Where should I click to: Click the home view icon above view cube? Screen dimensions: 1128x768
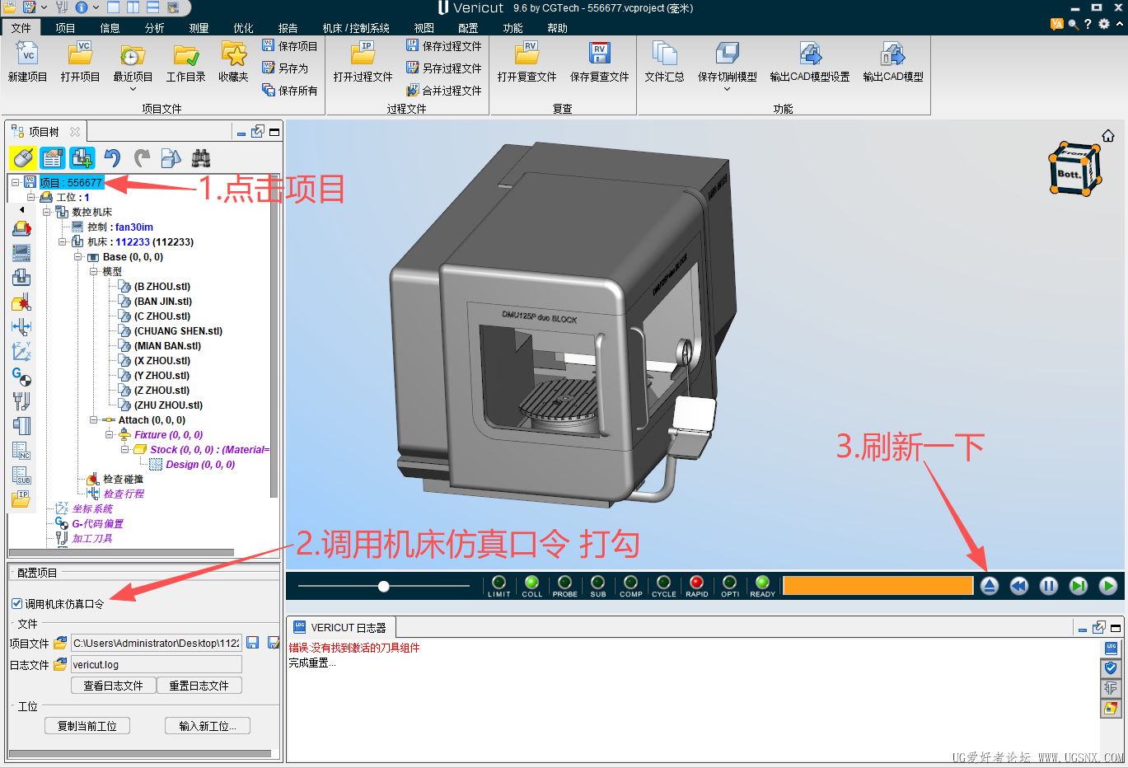pos(1108,136)
